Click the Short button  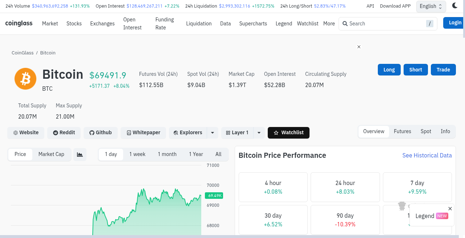(416, 70)
